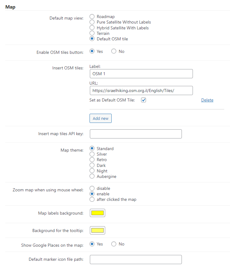Image resolution: width=230 pixels, height=269 pixels.
Task: Click the Background for the tooltip label
Action: [x=58, y=230]
